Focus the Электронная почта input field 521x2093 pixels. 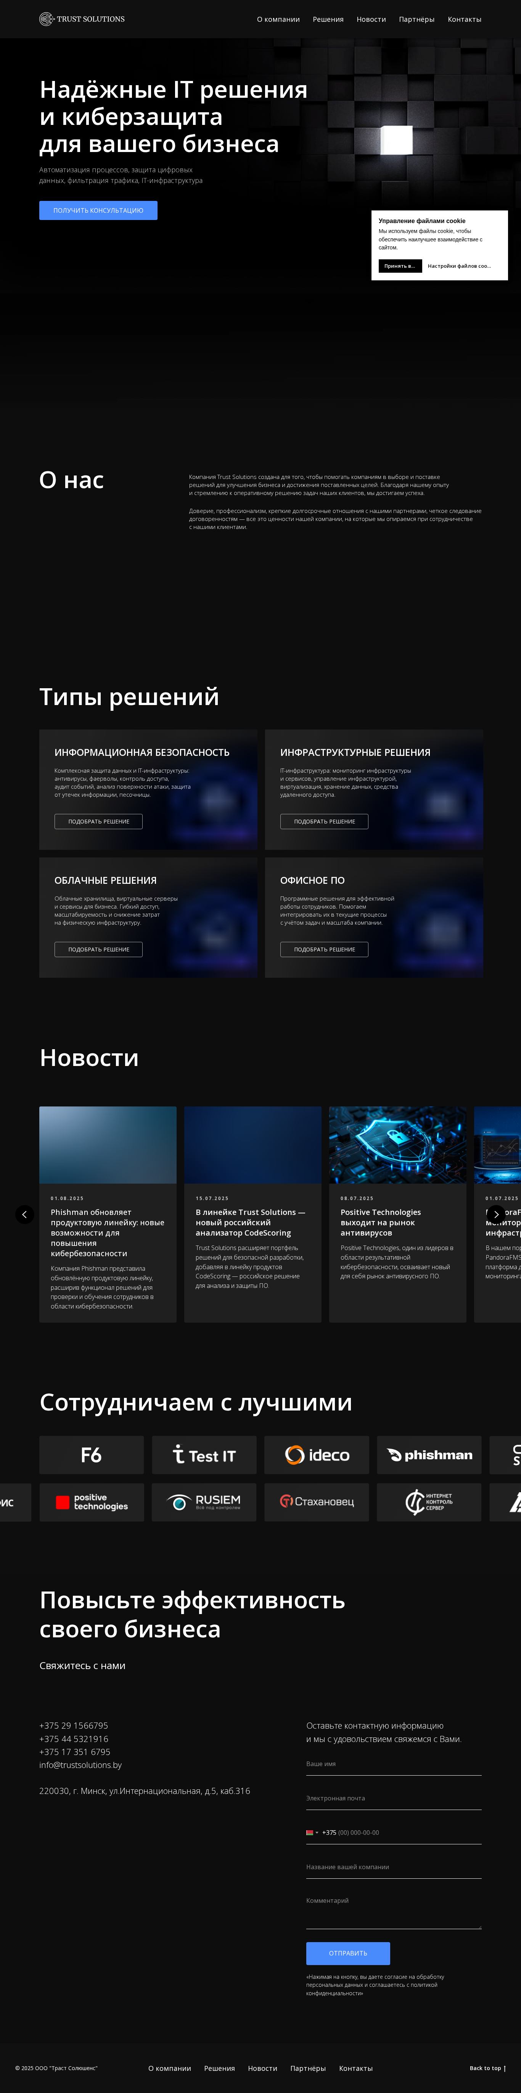point(394,1798)
